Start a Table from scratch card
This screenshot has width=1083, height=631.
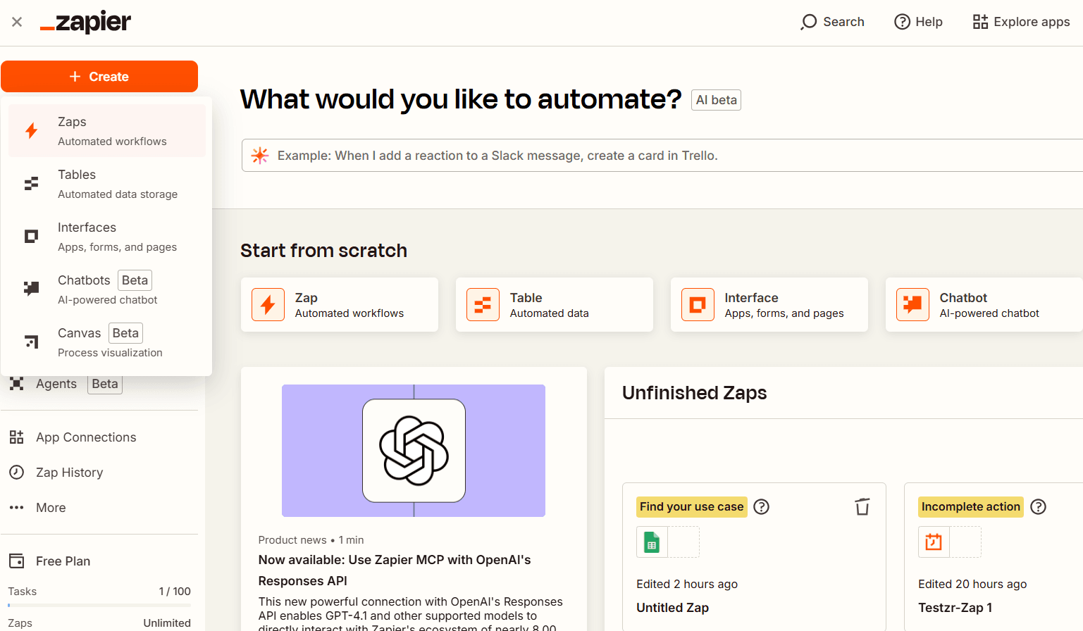[x=555, y=304]
